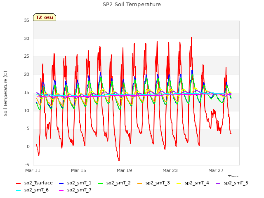The height and width of the screenshot is (198, 264).
Task: Click the 5 y-axis tick label
Action: pyautogui.click(x=28, y=128)
